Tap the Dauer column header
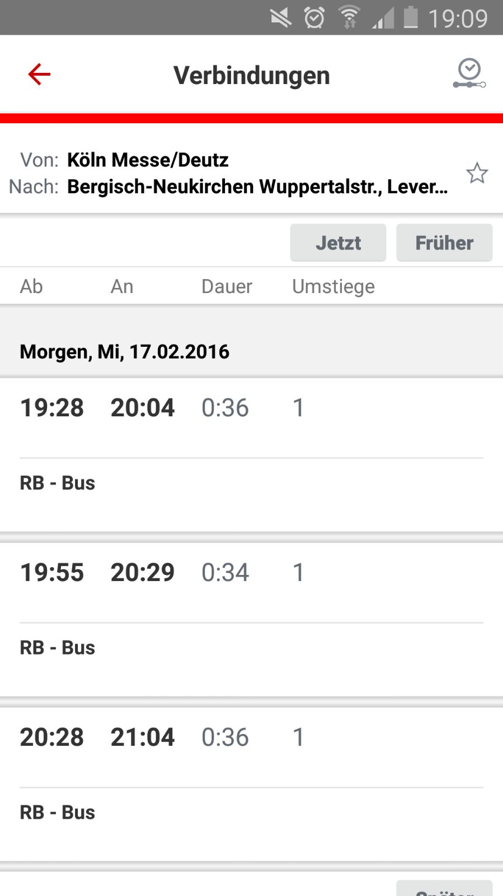Image resolution: width=503 pixels, height=896 pixels. [x=227, y=286]
